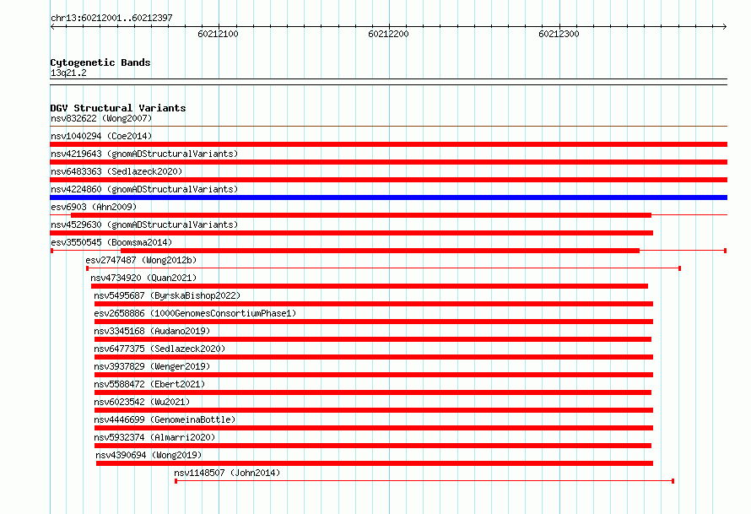Screen dimensions: 751x514
Task: Click the red bar under esv6903 (Ahn2009)
Action: tap(361, 215)
